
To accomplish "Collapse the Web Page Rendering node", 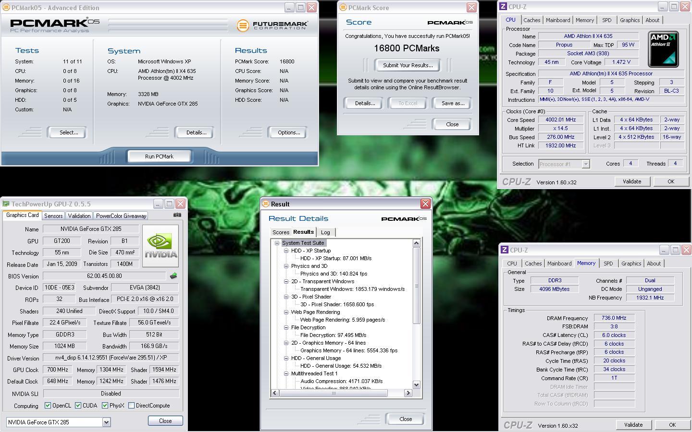I will 286,312.
